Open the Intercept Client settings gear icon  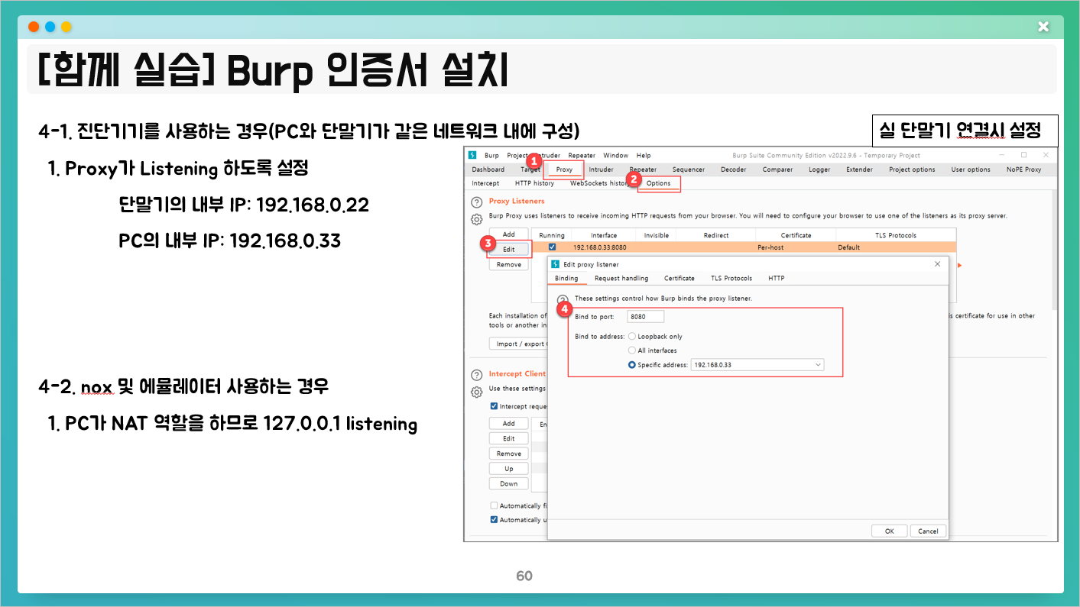tap(476, 392)
